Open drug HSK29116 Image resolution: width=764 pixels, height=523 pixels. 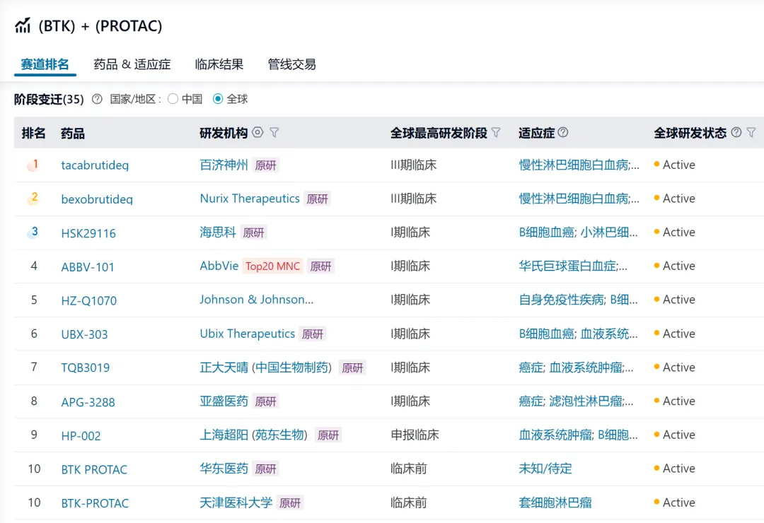pos(88,233)
